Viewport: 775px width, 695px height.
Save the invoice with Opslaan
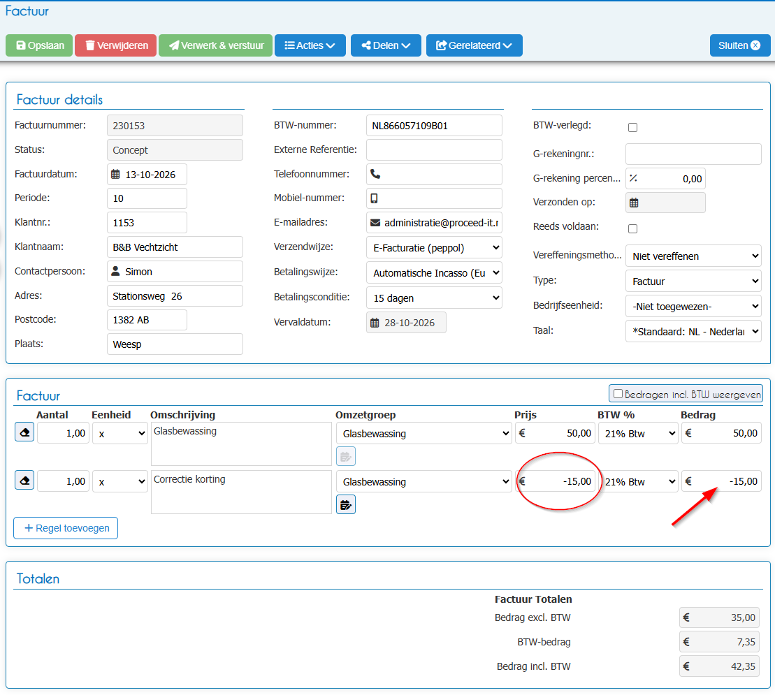[40, 45]
